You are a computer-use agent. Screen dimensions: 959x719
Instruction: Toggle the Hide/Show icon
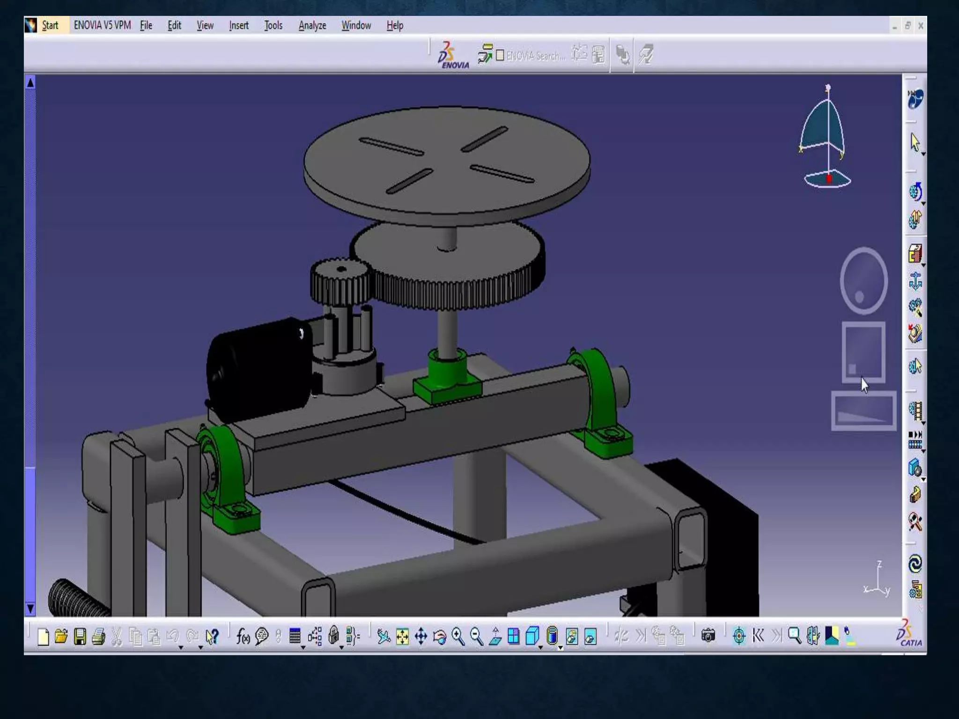coord(572,637)
